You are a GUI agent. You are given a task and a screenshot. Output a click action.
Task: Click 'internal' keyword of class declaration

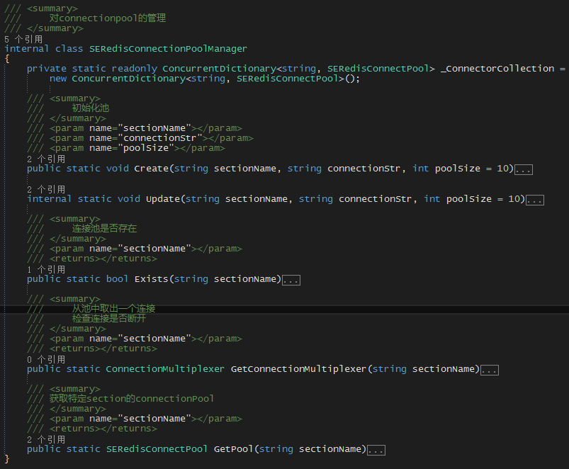pyautogui.click(x=26, y=49)
